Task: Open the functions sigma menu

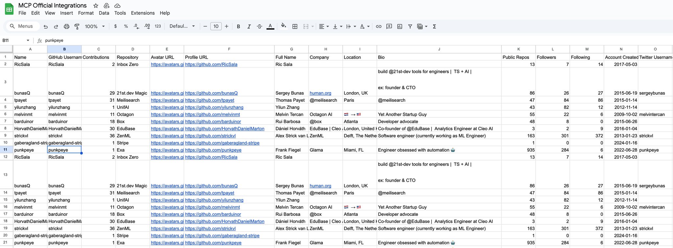Action: point(434,27)
